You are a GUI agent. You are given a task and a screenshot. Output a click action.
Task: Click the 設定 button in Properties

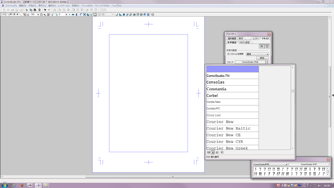click(x=262, y=58)
